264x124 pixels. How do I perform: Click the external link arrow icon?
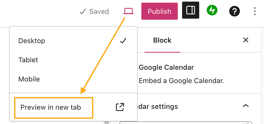click(120, 107)
